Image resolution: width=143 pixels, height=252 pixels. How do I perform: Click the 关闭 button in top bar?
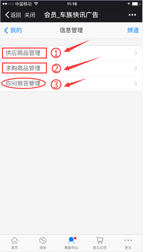pyautogui.click(x=30, y=15)
